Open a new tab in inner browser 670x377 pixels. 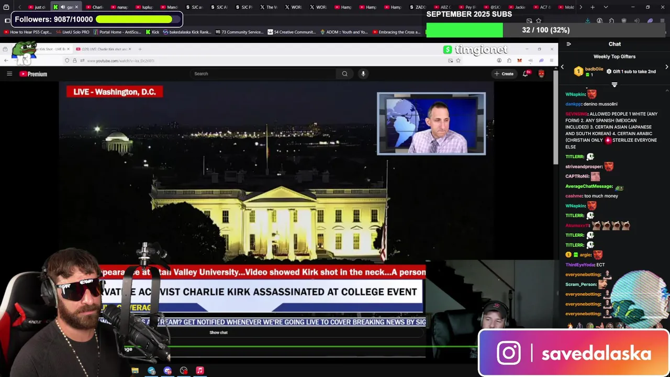pos(140,49)
